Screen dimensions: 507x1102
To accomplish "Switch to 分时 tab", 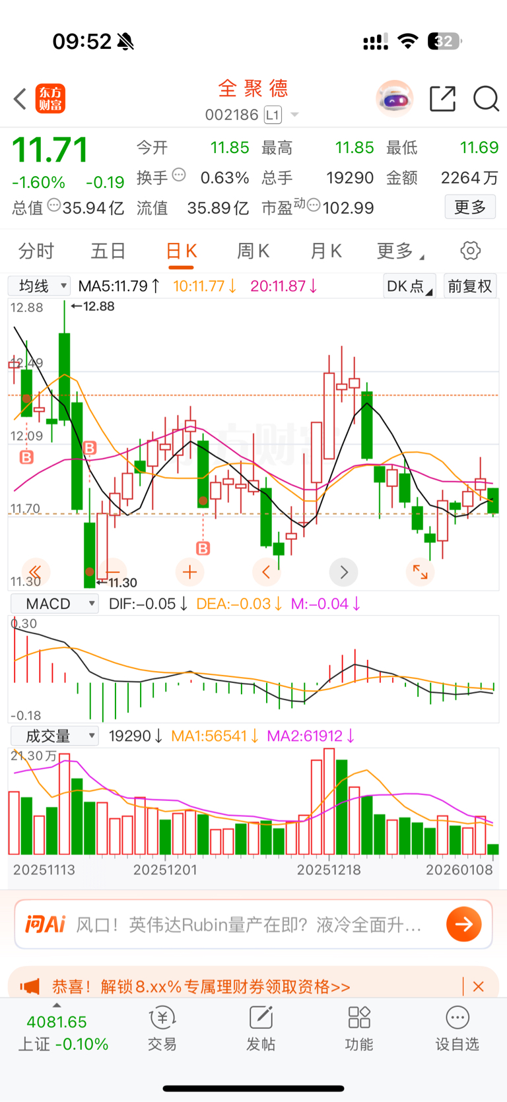I will (x=36, y=251).
